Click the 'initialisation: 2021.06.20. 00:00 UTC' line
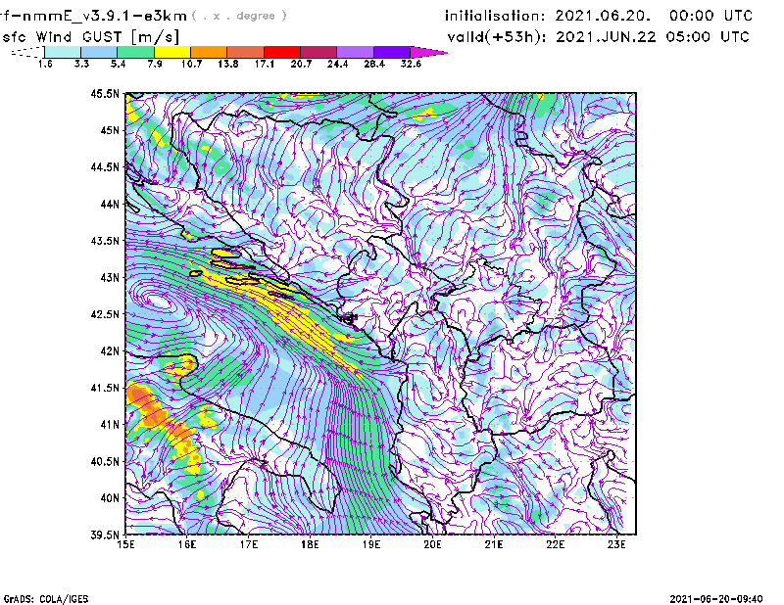784x605 pixels. point(599,16)
